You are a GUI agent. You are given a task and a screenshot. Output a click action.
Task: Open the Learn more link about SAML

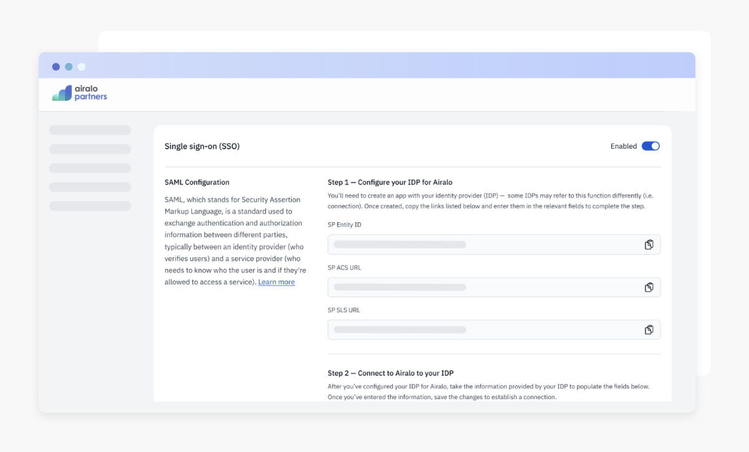pos(276,282)
